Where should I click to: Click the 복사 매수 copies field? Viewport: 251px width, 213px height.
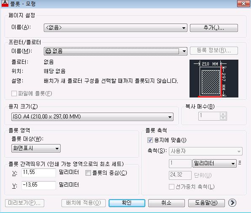tap(209, 116)
